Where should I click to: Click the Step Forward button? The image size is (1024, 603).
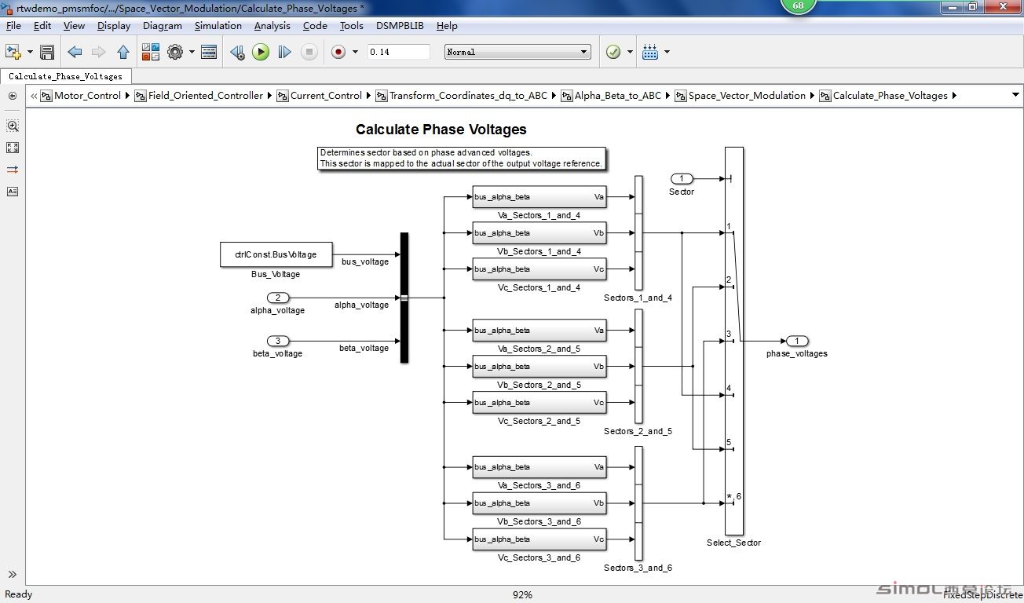[x=285, y=52]
